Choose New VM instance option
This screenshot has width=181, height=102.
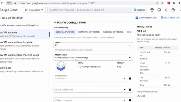click(x=25, y=34)
